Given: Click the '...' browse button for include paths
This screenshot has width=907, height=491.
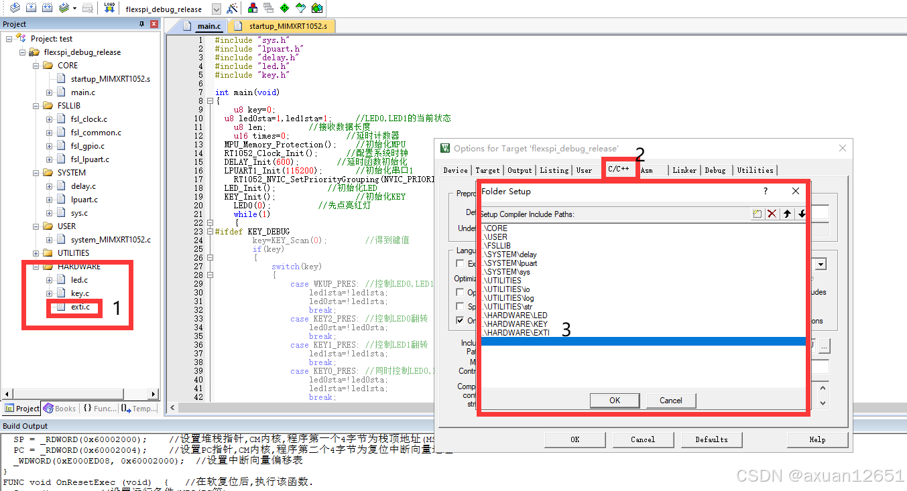Looking at the screenshot, I should point(825,347).
